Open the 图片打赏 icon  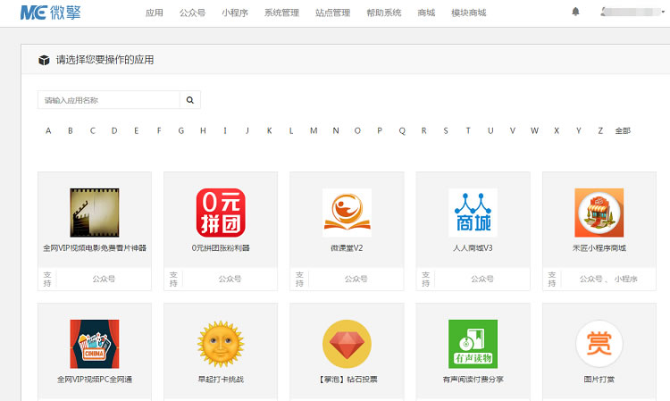coord(599,344)
